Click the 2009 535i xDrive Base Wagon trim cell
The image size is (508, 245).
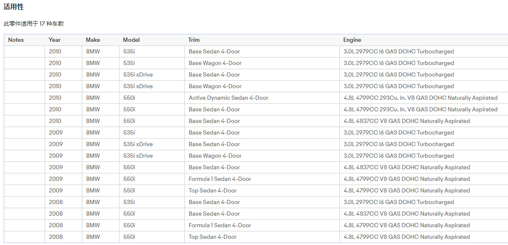(x=215, y=156)
